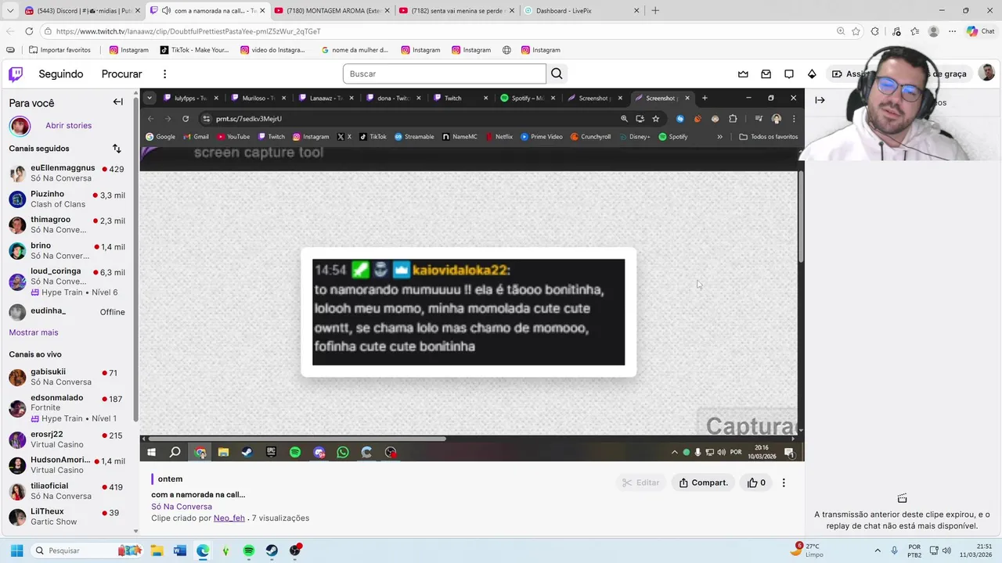Viewport: 1002px width, 563px height.
Task: Click Abrir stories link
Action: tap(68, 126)
